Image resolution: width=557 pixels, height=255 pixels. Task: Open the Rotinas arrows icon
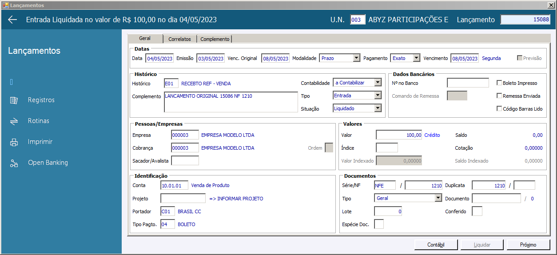tap(14, 121)
